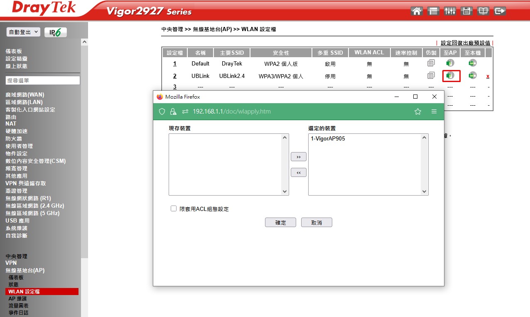Click the clone icon for Default profile
Viewport: 530px width, 317px height.
tap(431, 63)
